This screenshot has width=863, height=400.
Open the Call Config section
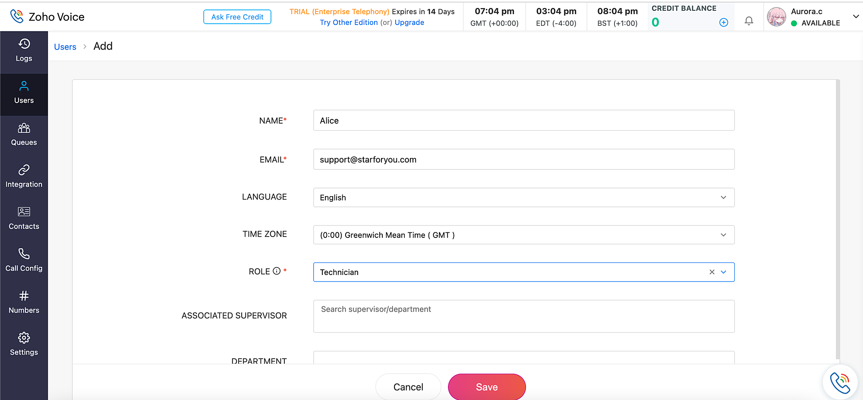pos(24,260)
